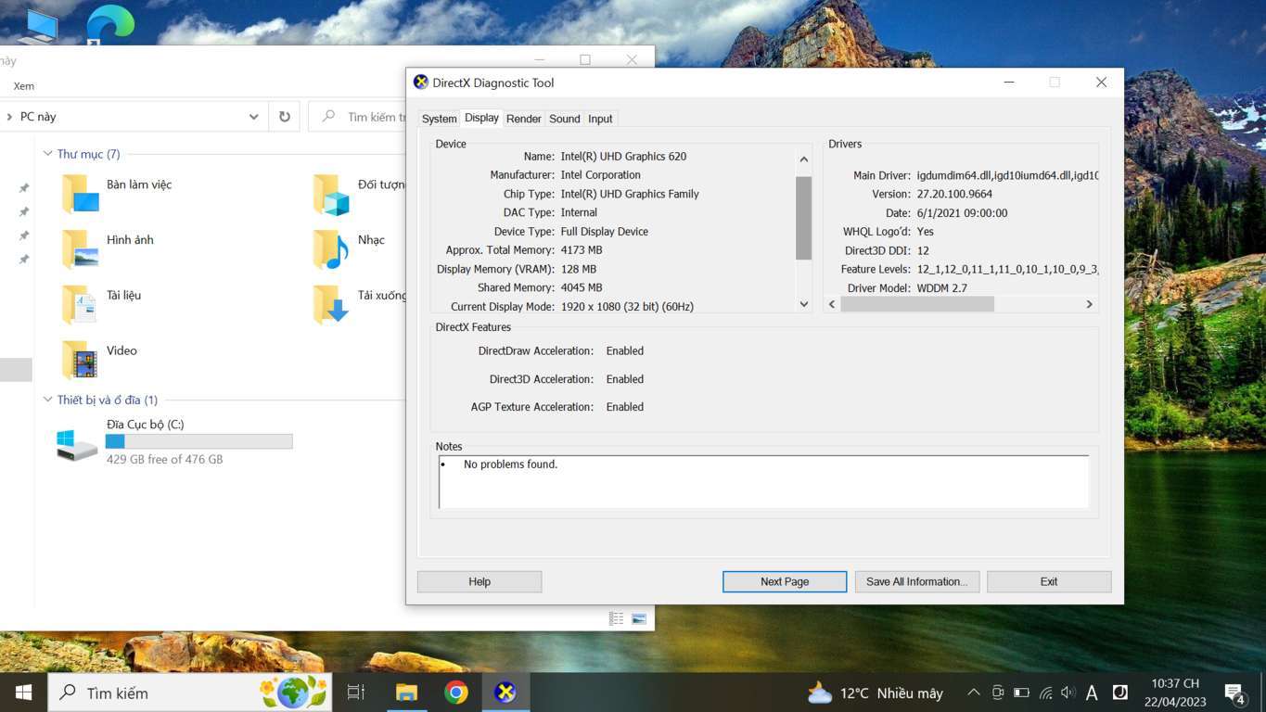Click the taskbar search box 'Tìm kiếm'

pyautogui.click(x=189, y=693)
